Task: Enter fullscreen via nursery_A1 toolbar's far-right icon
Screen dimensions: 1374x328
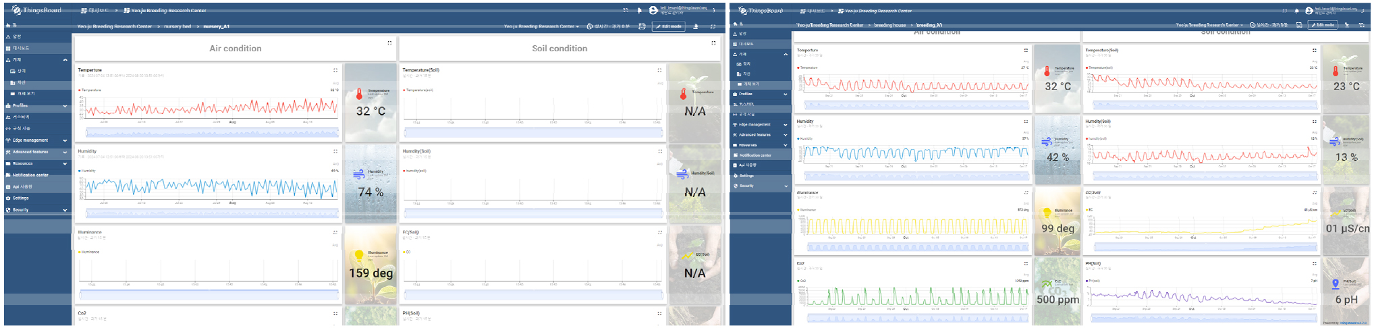Action: pos(713,26)
